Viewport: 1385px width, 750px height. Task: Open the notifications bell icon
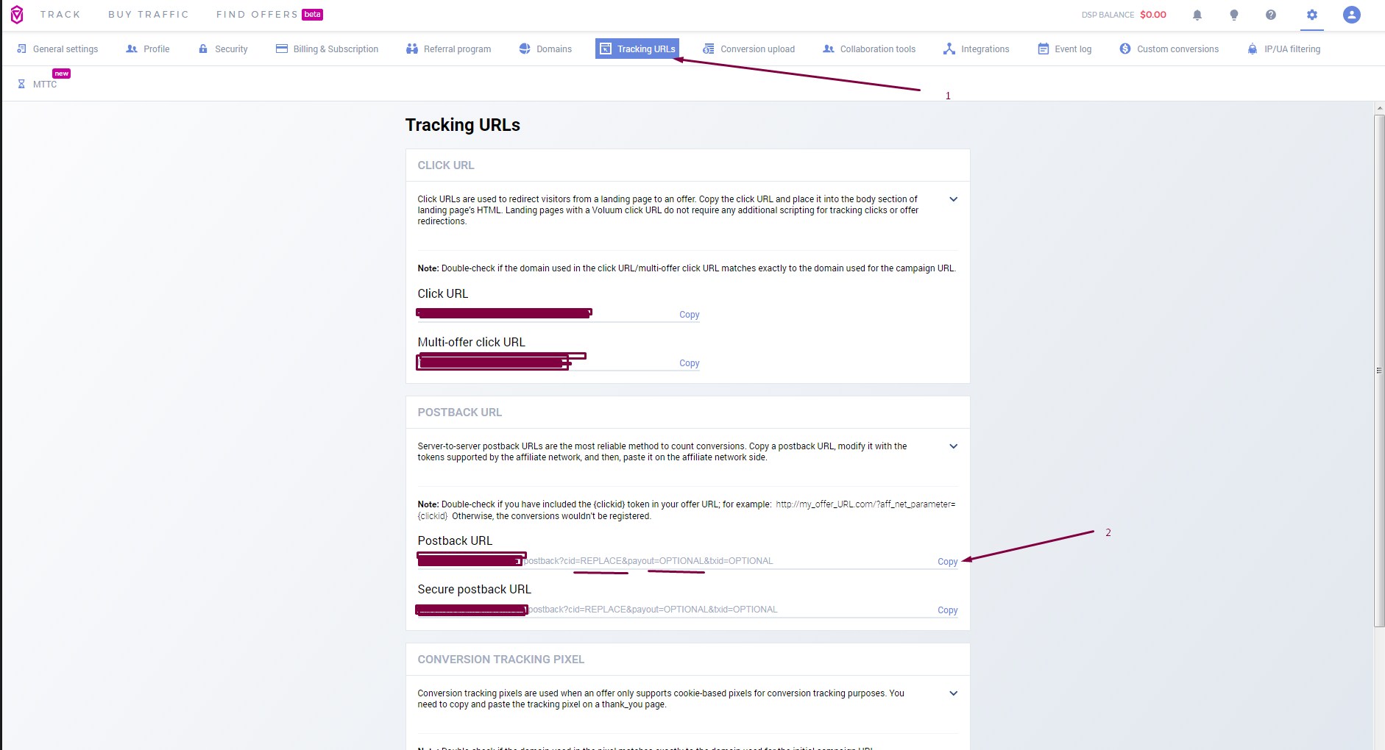pyautogui.click(x=1197, y=15)
